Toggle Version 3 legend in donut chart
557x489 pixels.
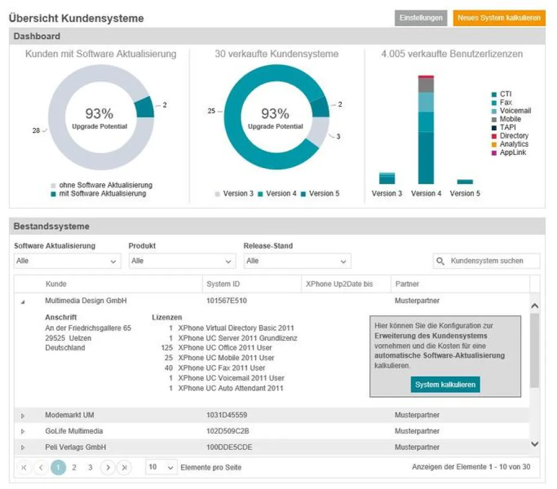(235, 193)
